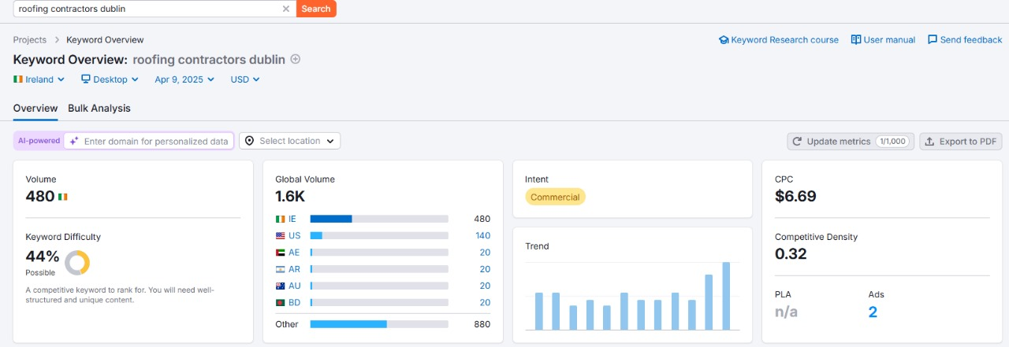This screenshot has height=347, width=1009.
Task: Click the Australia flag in Global Volume list
Action: click(280, 286)
